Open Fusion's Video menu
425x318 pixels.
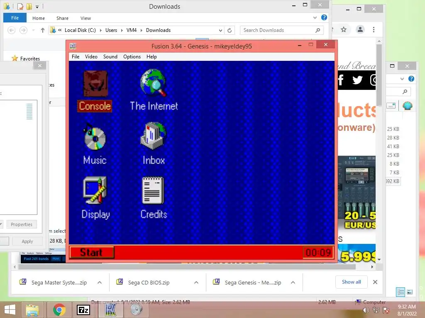click(x=91, y=56)
